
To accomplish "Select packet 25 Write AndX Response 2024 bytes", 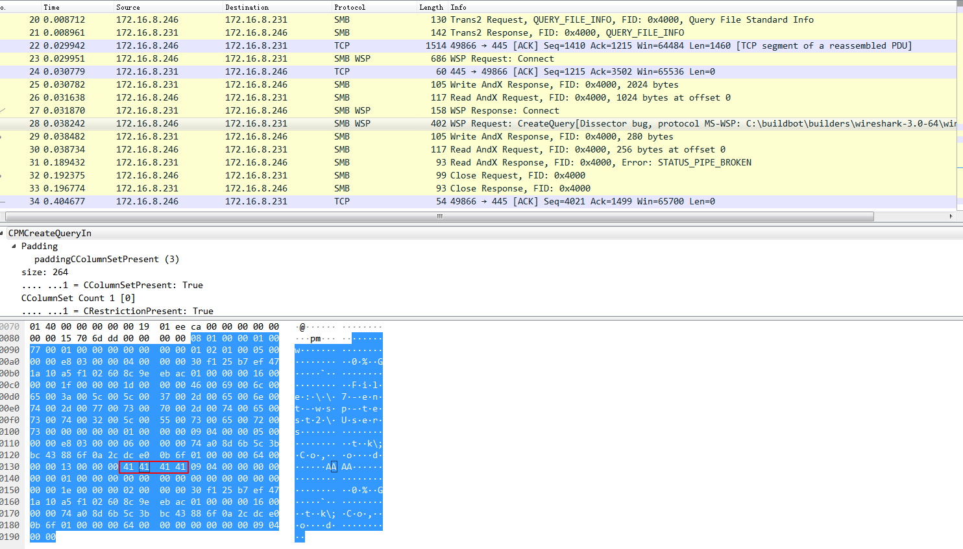I will tap(478, 84).
